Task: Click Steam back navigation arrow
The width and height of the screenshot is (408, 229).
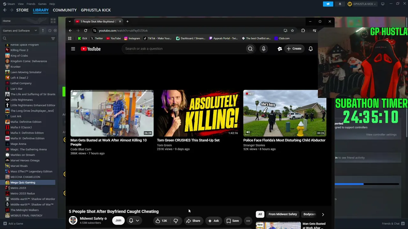Action: tap(5, 10)
